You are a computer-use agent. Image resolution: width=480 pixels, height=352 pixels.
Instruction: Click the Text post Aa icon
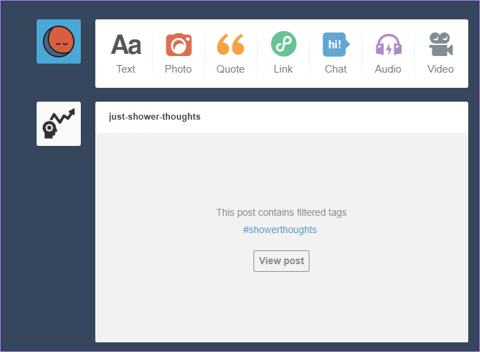(x=126, y=45)
